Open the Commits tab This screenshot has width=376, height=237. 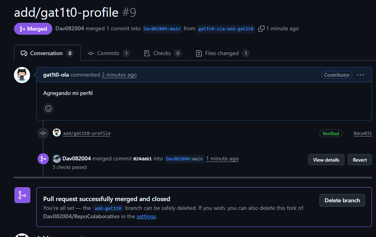[x=109, y=53]
